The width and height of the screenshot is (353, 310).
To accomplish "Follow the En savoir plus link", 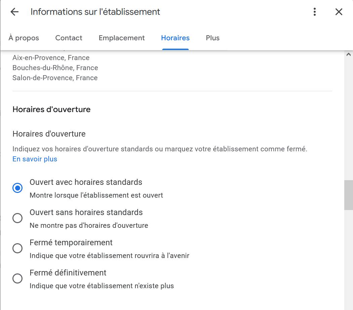I will 35,159.
